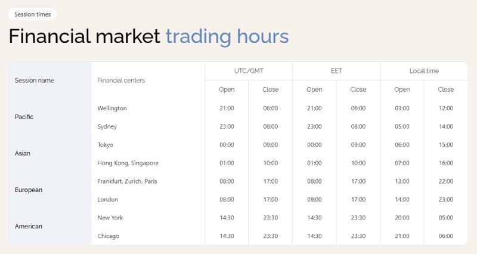Select the Local time column header

424,71
